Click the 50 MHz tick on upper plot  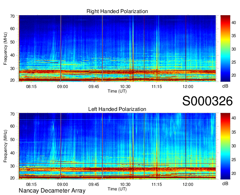tap(12, 42)
